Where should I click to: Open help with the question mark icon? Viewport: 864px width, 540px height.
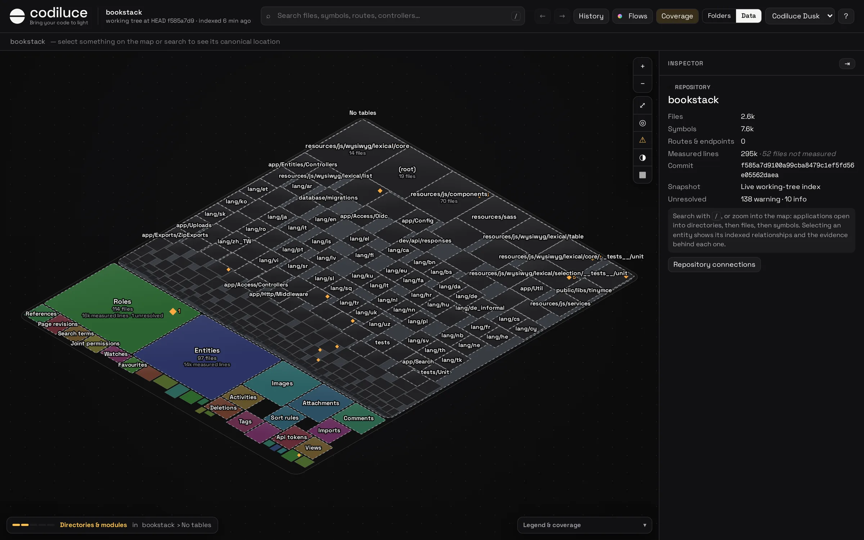(846, 16)
